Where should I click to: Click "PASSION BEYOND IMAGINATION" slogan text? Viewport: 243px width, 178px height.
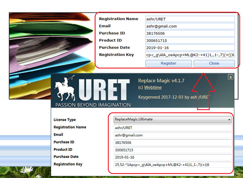(x=93, y=105)
